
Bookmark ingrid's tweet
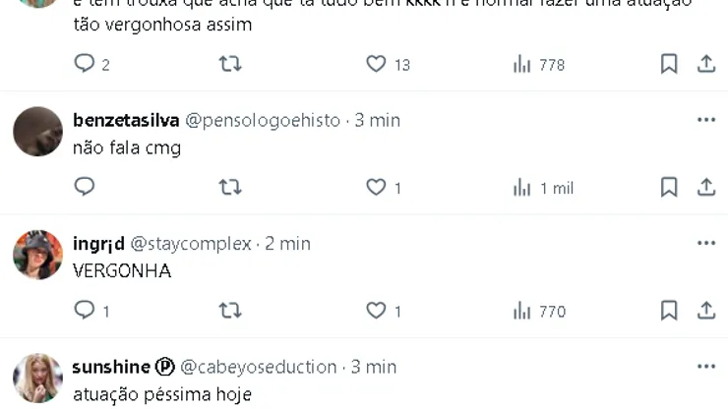tap(669, 310)
